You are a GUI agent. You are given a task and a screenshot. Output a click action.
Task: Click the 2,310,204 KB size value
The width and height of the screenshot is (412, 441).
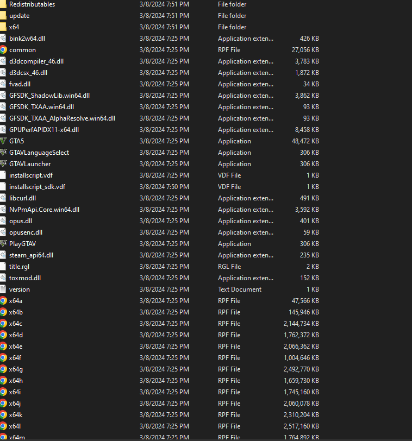pos(302,414)
